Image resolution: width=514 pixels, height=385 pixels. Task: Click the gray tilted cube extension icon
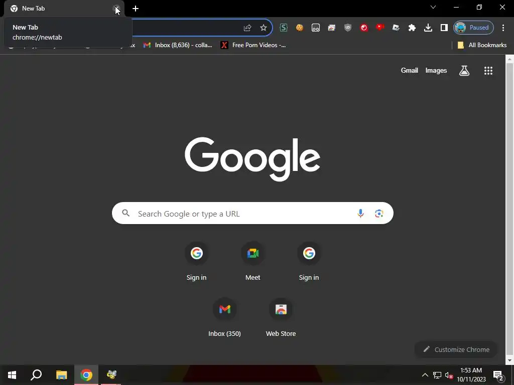[396, 28]
